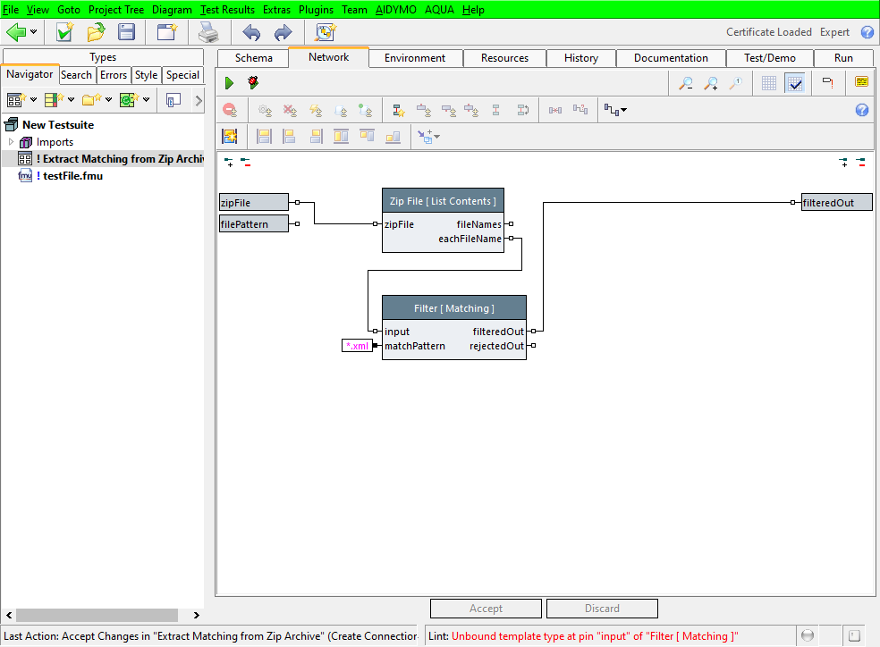The width and height of the screenshot is (880, 647).
Task: Click the Filter [ Matching ] block header
Action: [453, 308]
